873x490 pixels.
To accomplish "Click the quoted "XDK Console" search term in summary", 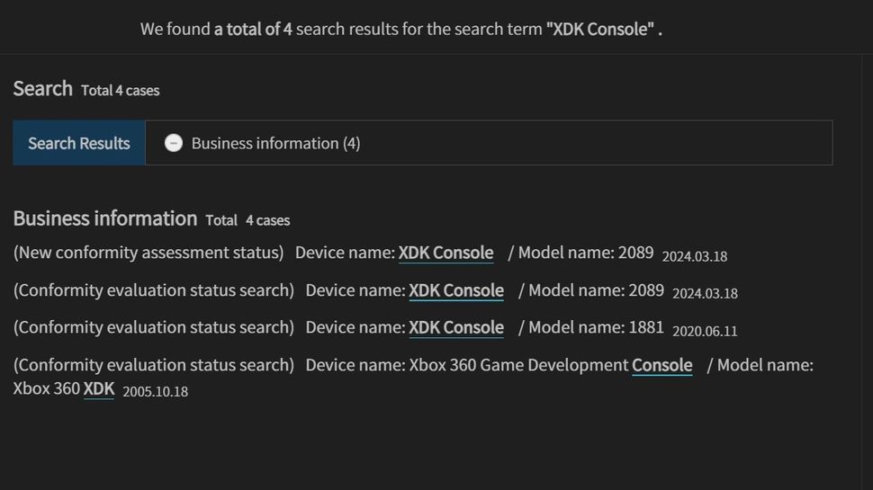I will [599, 29].
